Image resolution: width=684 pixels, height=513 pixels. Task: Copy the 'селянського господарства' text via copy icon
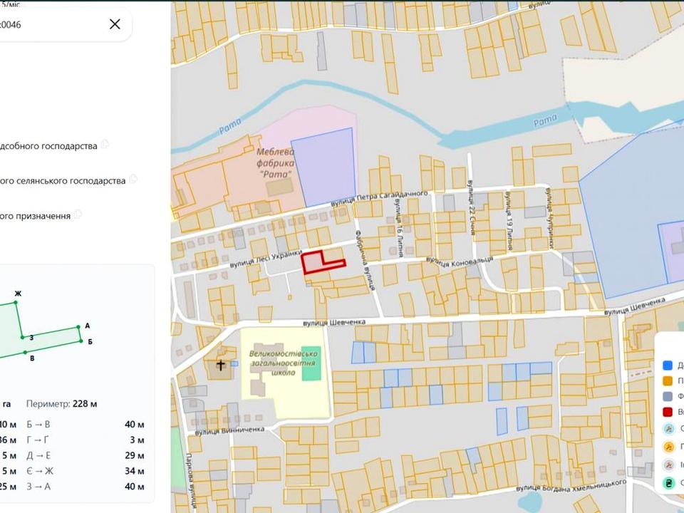coord(133,178)
